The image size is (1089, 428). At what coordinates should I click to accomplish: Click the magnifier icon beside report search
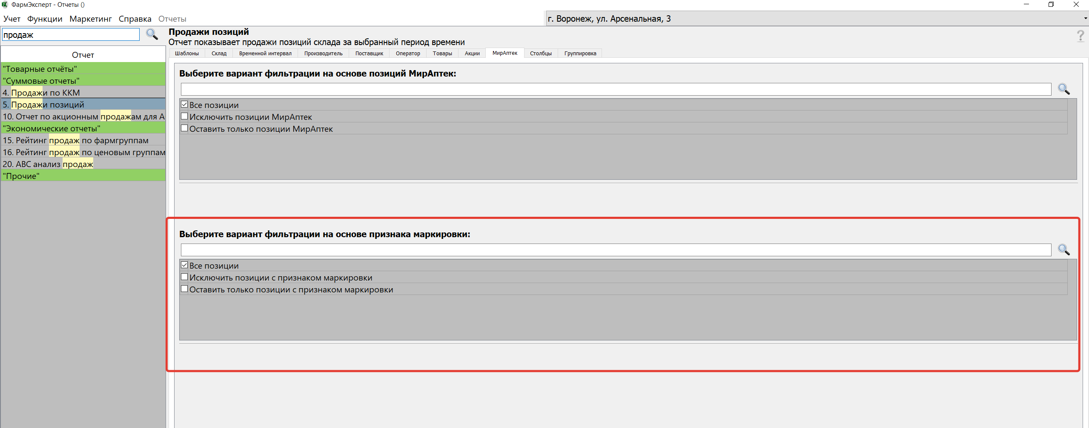(x=152, y=34)
